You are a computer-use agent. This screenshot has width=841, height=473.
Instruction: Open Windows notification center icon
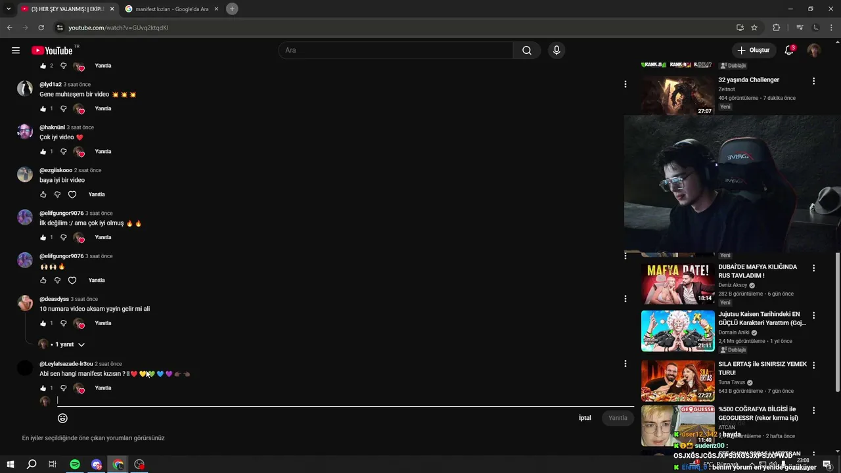[x=828, y=464]
